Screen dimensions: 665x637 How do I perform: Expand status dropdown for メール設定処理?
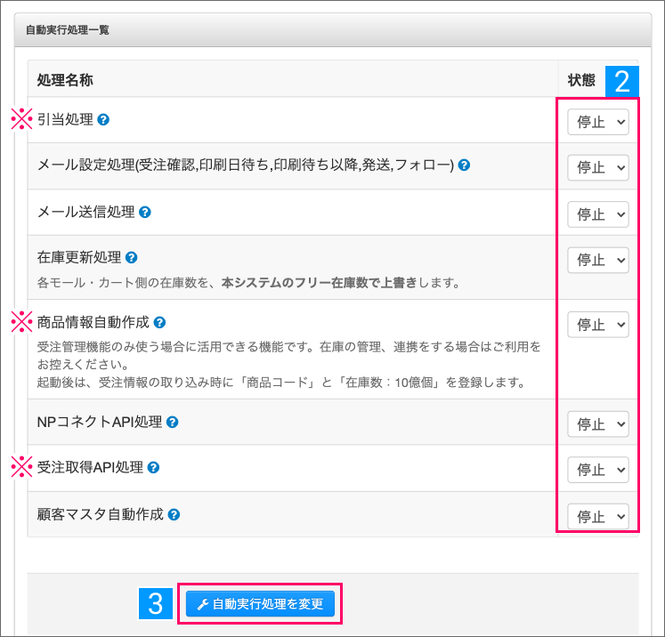(x=598, y=166)
